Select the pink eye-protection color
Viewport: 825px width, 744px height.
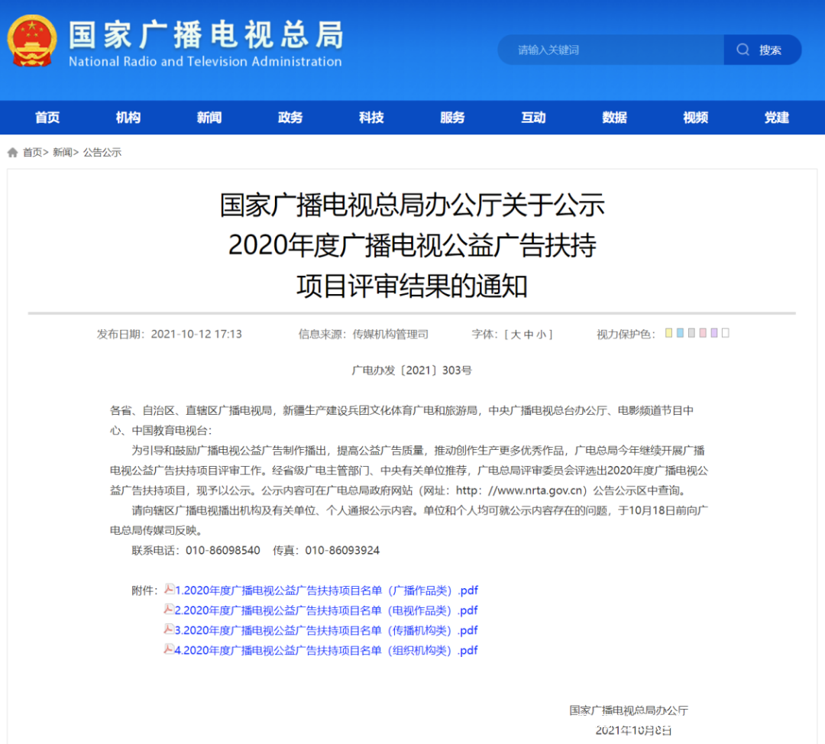(x=703, y=333)
